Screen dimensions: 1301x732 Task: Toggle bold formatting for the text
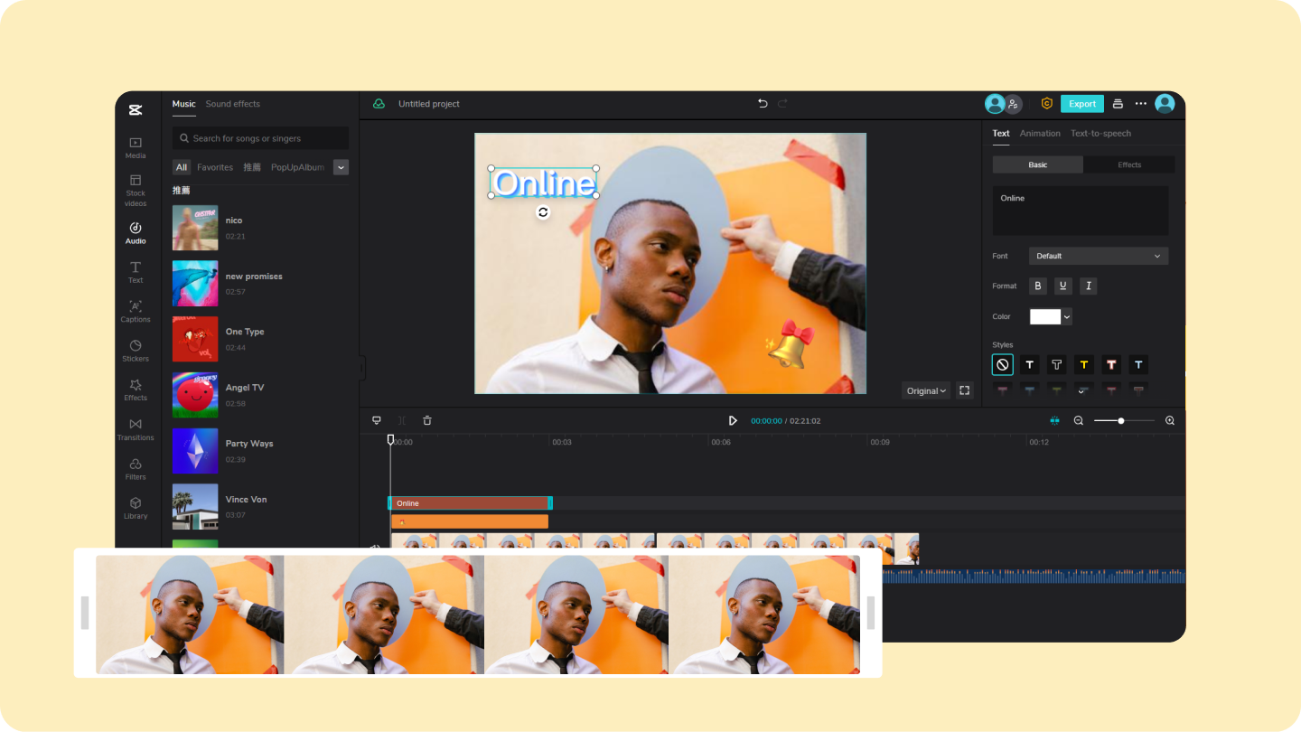tap(1037, 286)
